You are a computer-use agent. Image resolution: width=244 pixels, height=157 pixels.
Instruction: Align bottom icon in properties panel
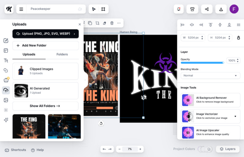(x=229, y=25)
